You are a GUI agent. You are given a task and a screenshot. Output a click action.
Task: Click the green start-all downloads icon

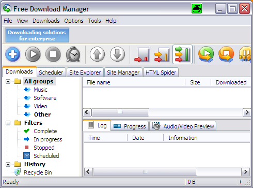[206, 54]
